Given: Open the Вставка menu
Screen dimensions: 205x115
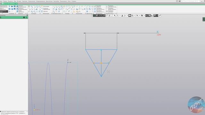Looking at the screenshot, I should click(19, 1).
